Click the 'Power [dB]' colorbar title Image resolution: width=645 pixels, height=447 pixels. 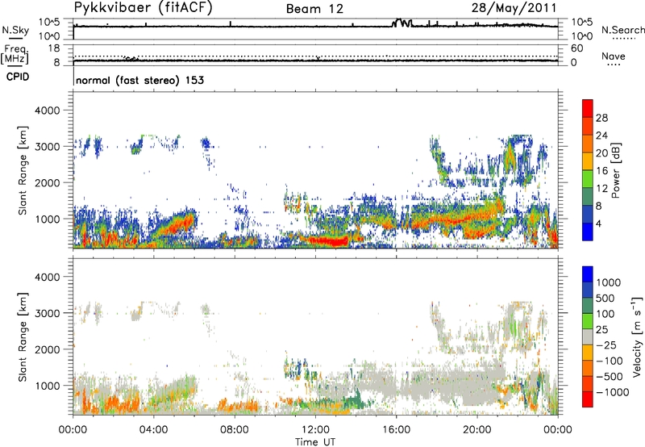click(x=615, y=170)
